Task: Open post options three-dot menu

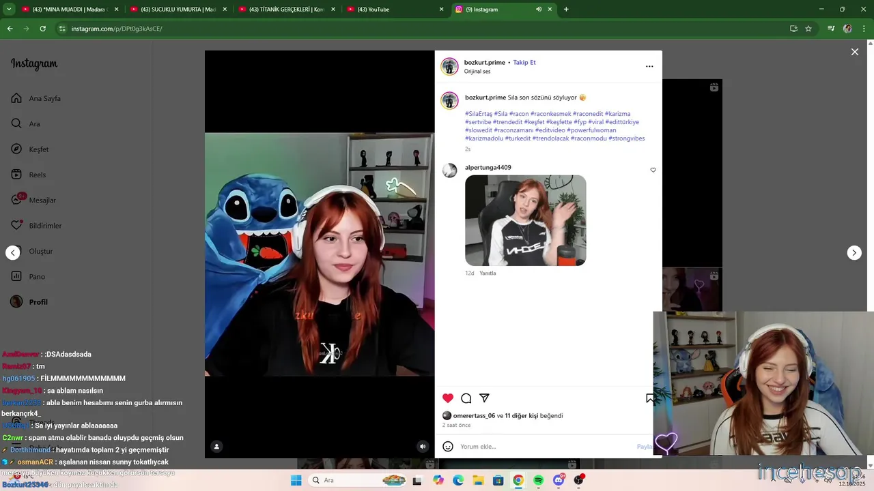Action: 649,66
